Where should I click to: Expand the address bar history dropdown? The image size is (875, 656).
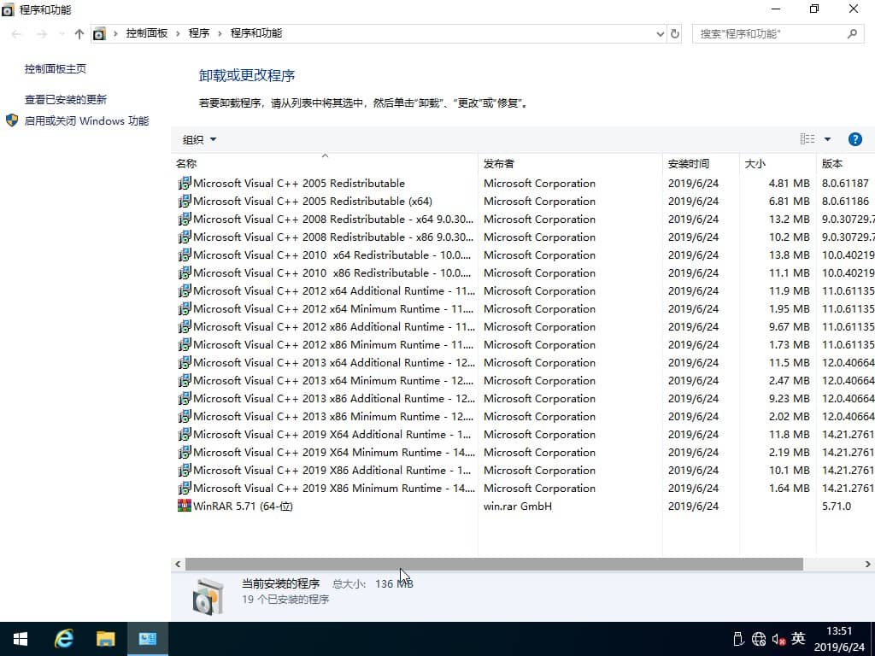click(x=660, y=33)
